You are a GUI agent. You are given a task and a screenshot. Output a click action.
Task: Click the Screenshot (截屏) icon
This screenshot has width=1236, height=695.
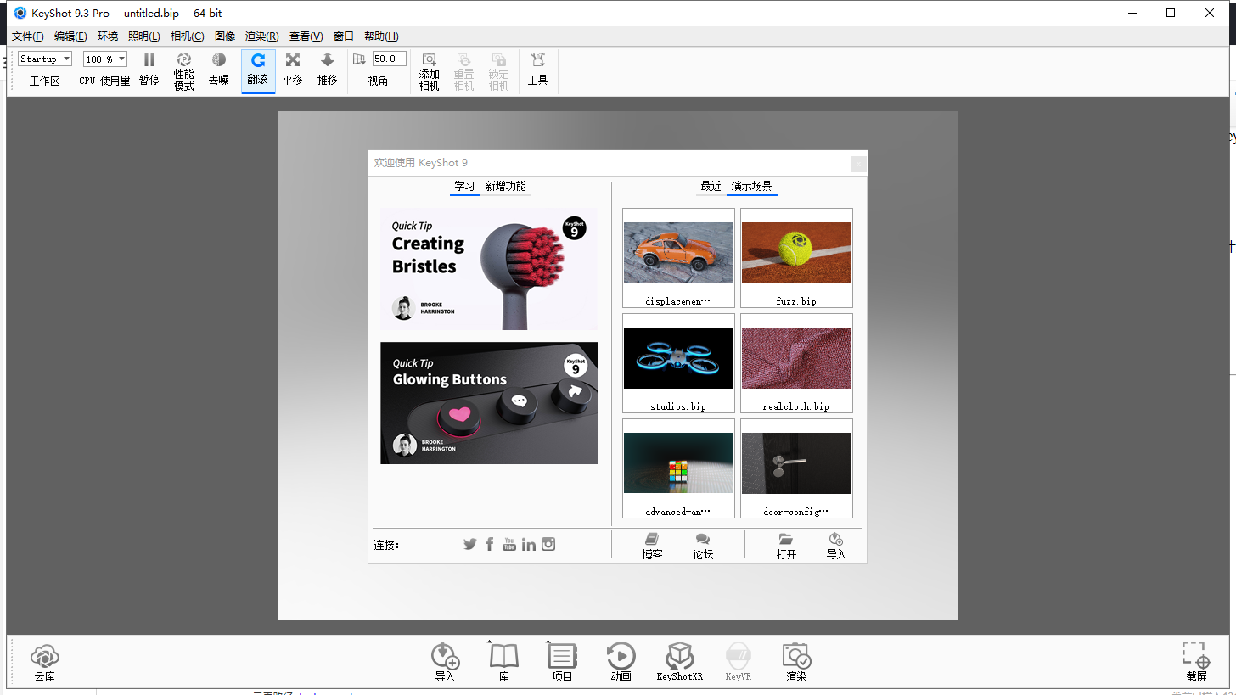point(1196,662)
